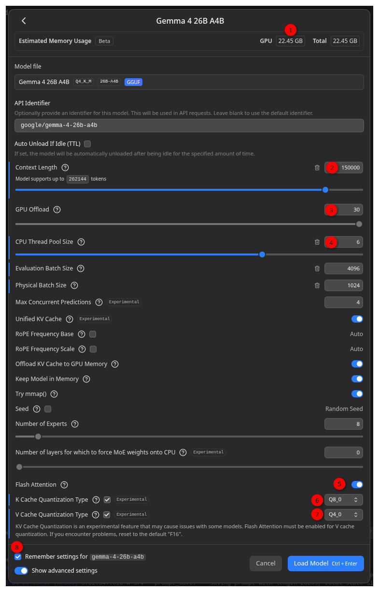Screen dimensions: 379x592
Task: Click the Q4_K_M tag in Model file
Action: point(84,82)
